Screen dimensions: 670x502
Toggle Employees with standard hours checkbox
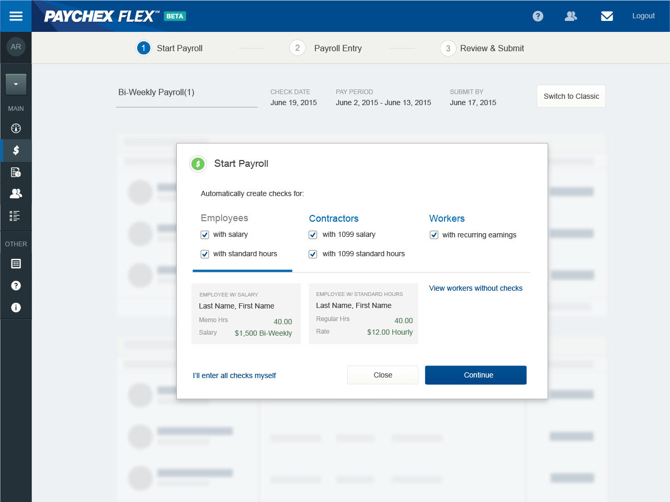[205, 254]
